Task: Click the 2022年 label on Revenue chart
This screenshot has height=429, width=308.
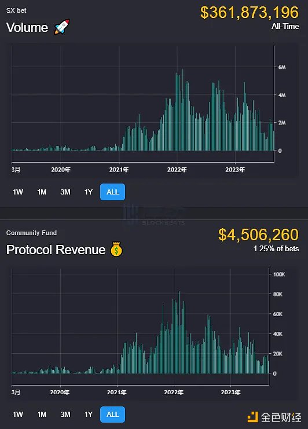Action: (x=174, y=393)
